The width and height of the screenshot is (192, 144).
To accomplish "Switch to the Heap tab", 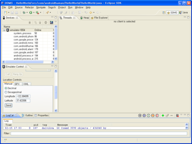I will [x=85, y=18].
